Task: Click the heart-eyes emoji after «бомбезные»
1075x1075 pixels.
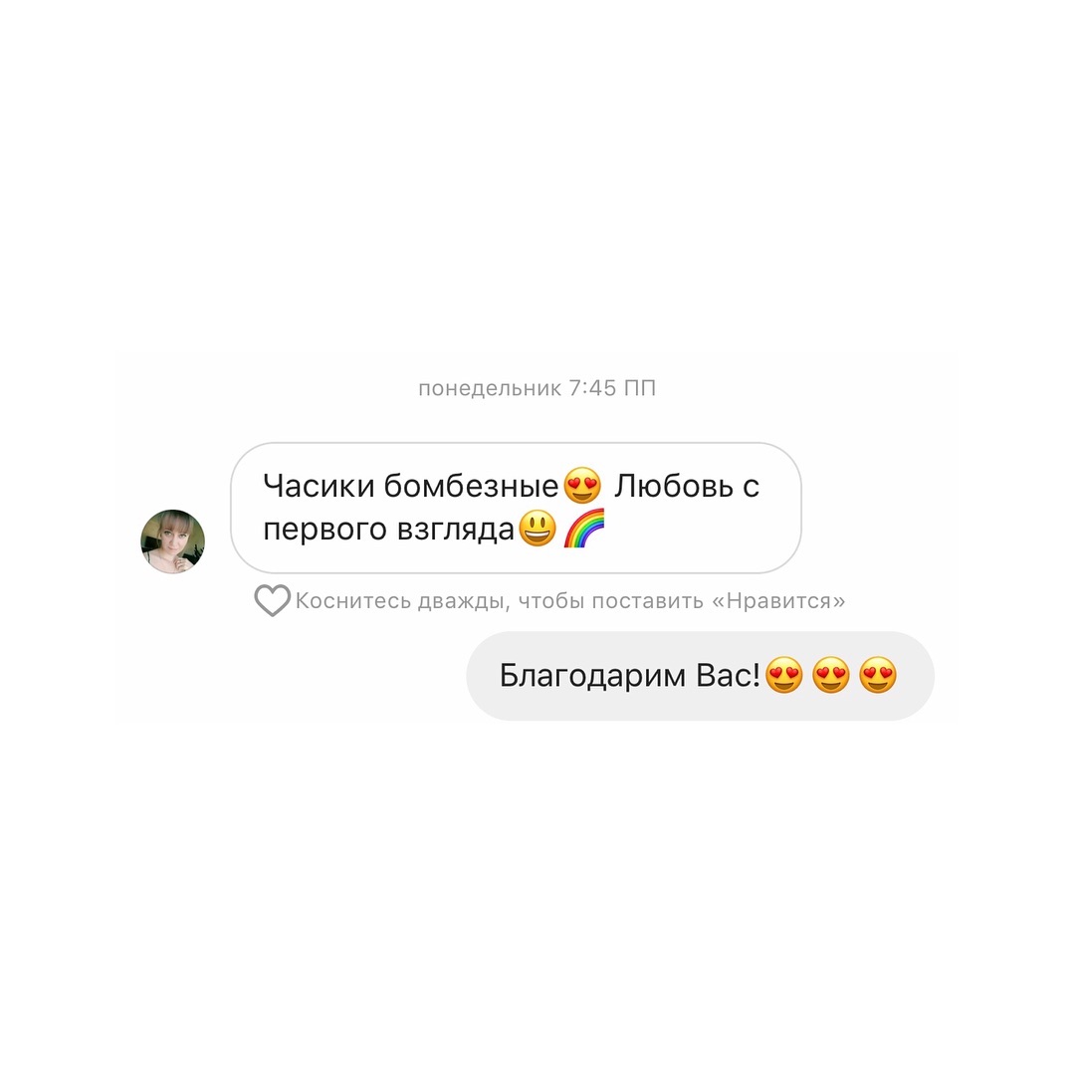Action: click(582, 486)
